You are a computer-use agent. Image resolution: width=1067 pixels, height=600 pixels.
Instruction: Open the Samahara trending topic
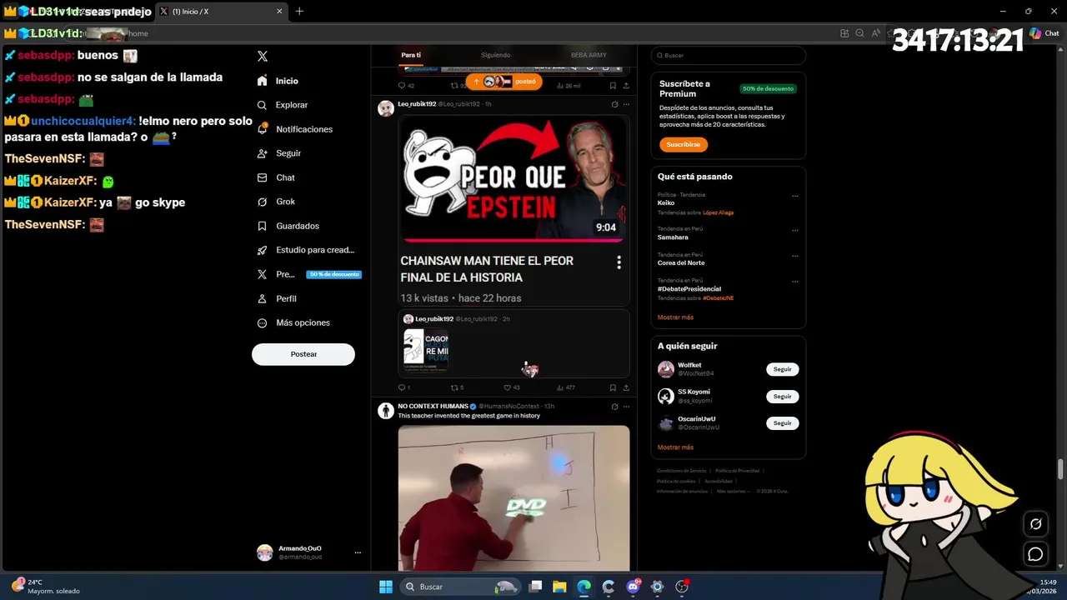tap(673, 237)
